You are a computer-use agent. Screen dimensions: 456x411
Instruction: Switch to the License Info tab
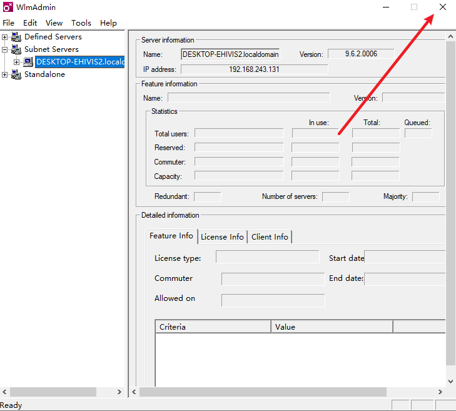click(x=222, y=237)
